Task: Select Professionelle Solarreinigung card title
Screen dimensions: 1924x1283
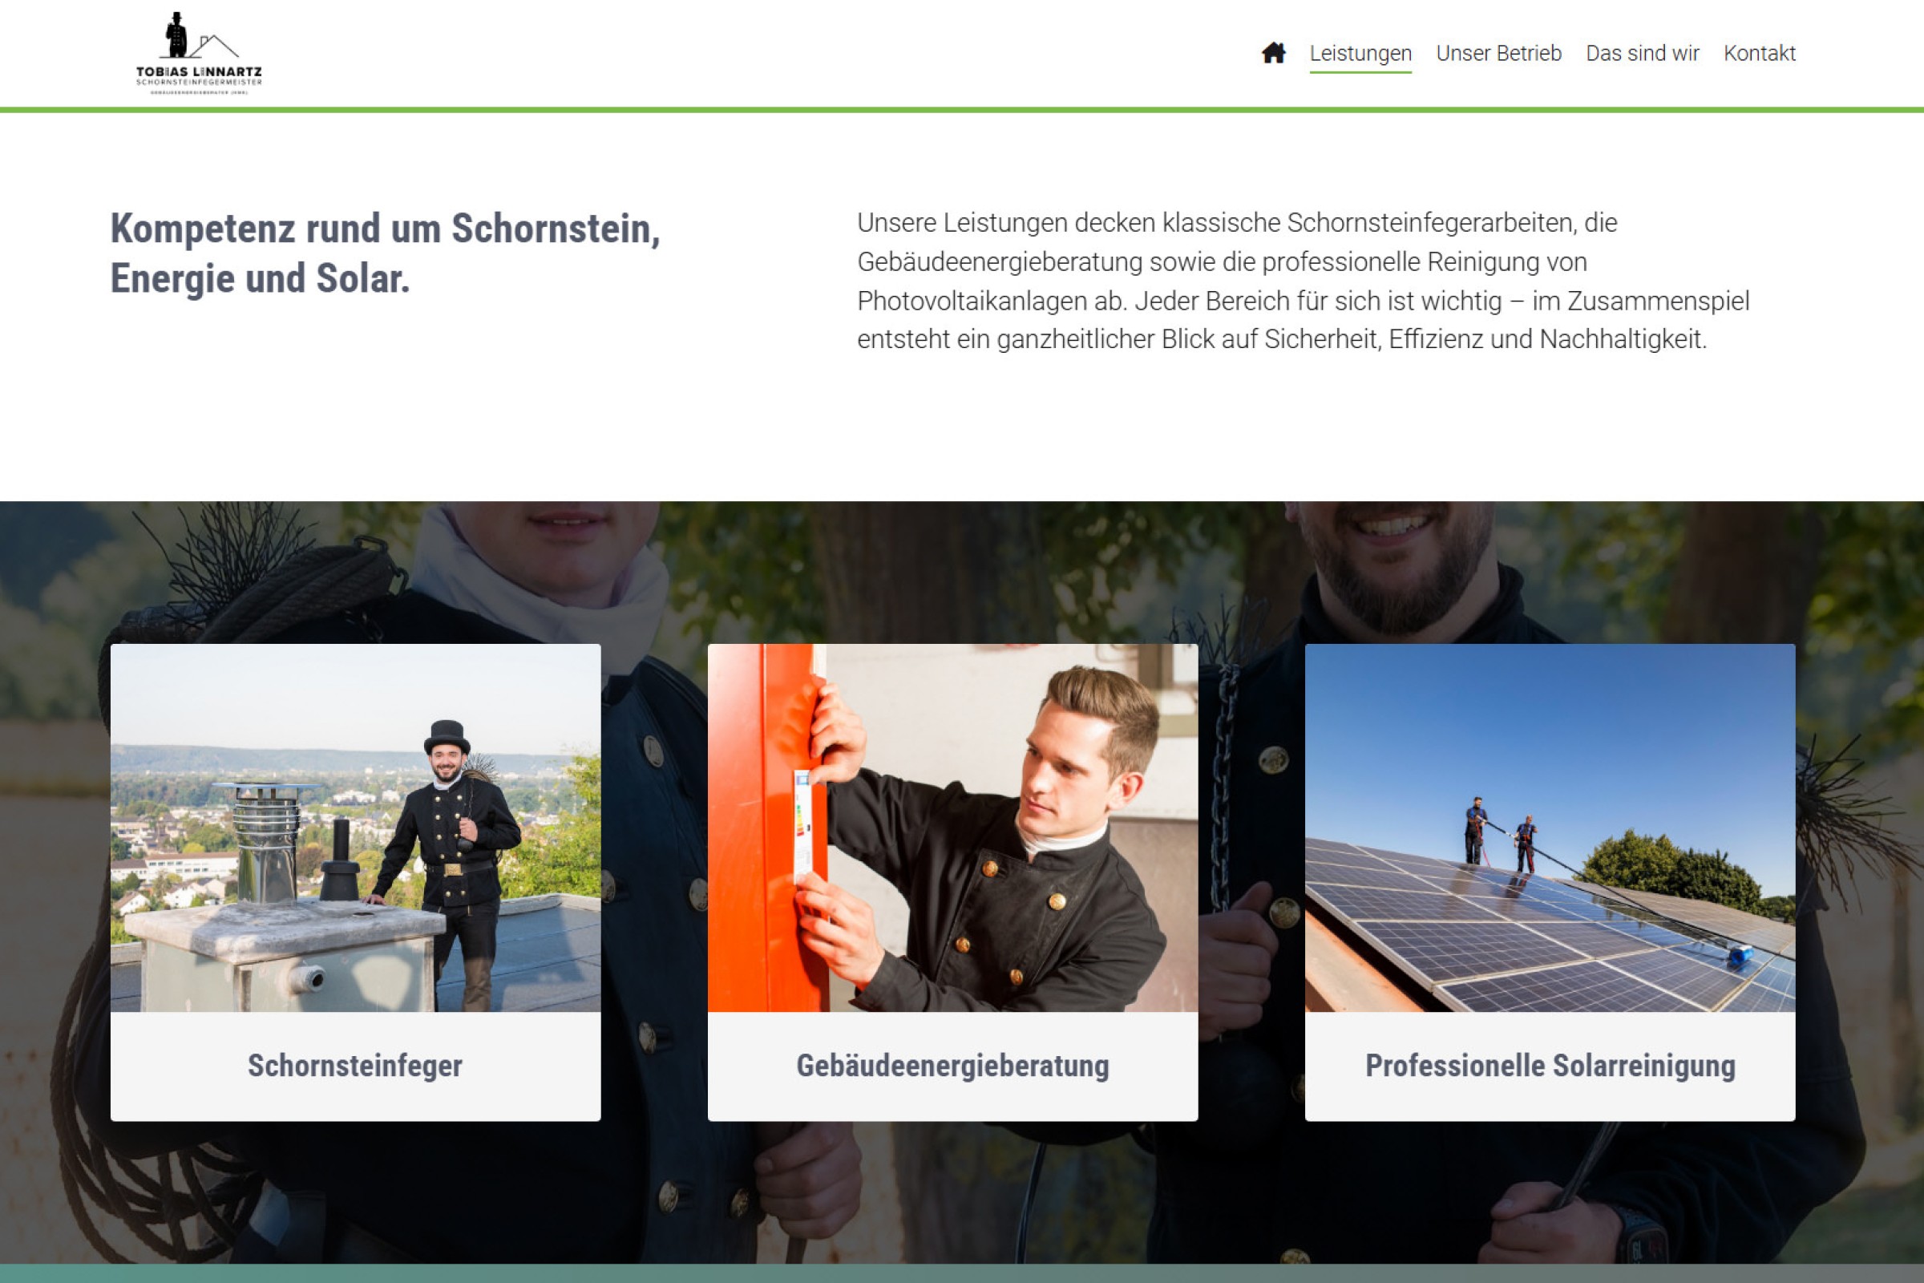Action: coord(1550,1066)
